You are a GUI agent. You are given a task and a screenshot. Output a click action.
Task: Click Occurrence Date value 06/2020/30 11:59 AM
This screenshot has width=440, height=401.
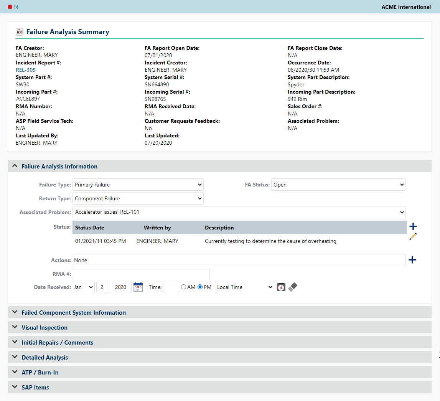(313, 70)
